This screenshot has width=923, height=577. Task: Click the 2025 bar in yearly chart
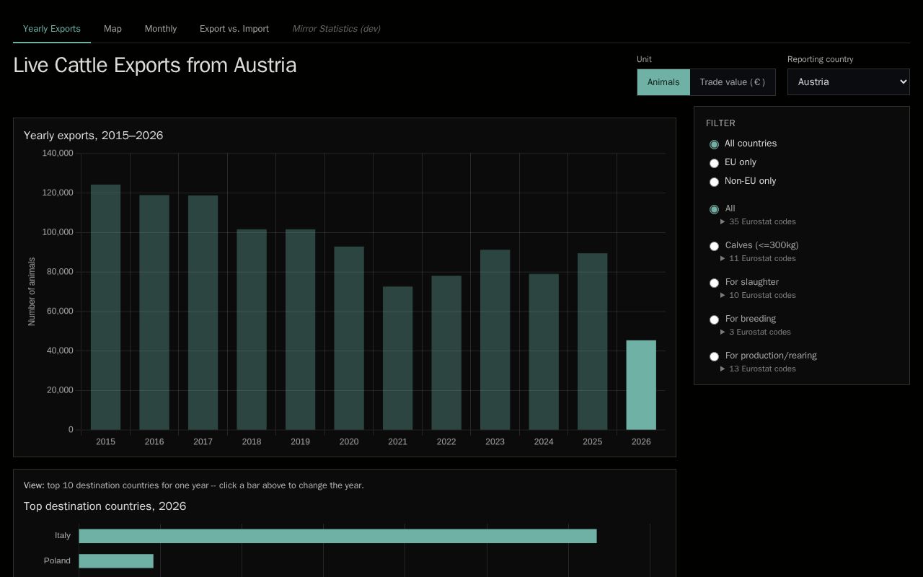(592, 341)
